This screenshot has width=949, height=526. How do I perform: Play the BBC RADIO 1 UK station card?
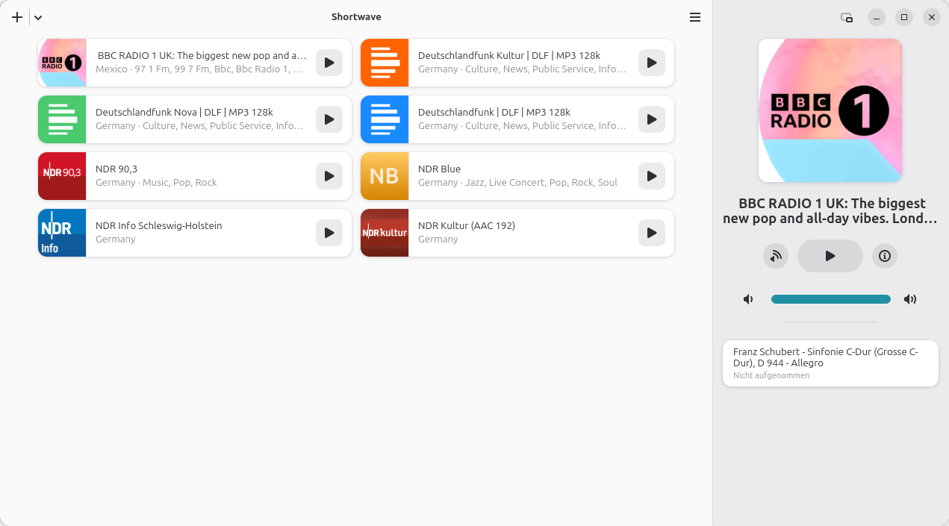329,63
